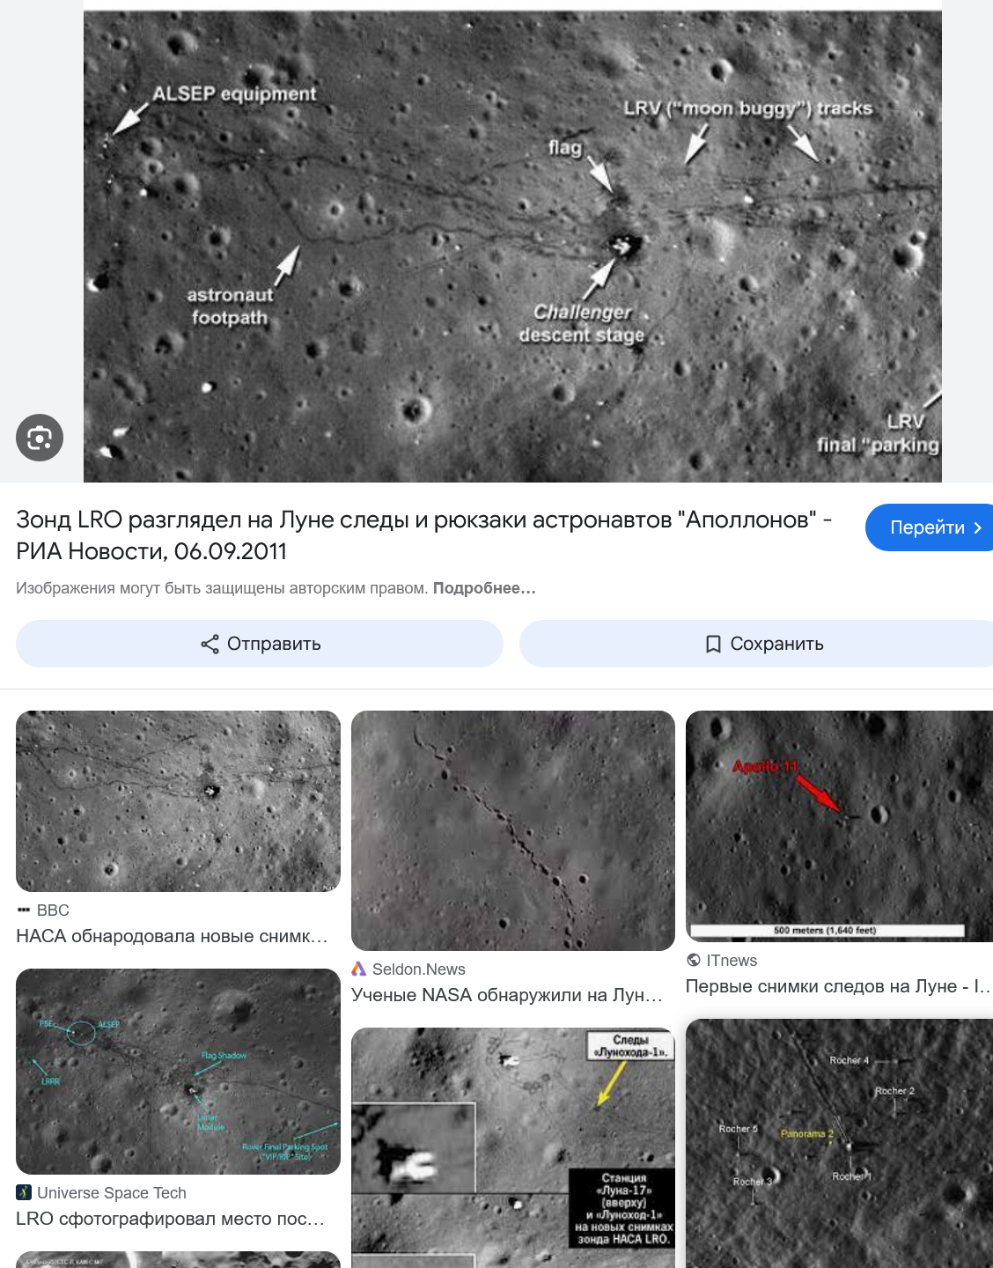Click the BBC source favicon
This screenshot has width=993, height=1268.
pyautogui.click(x=24, y=910)
